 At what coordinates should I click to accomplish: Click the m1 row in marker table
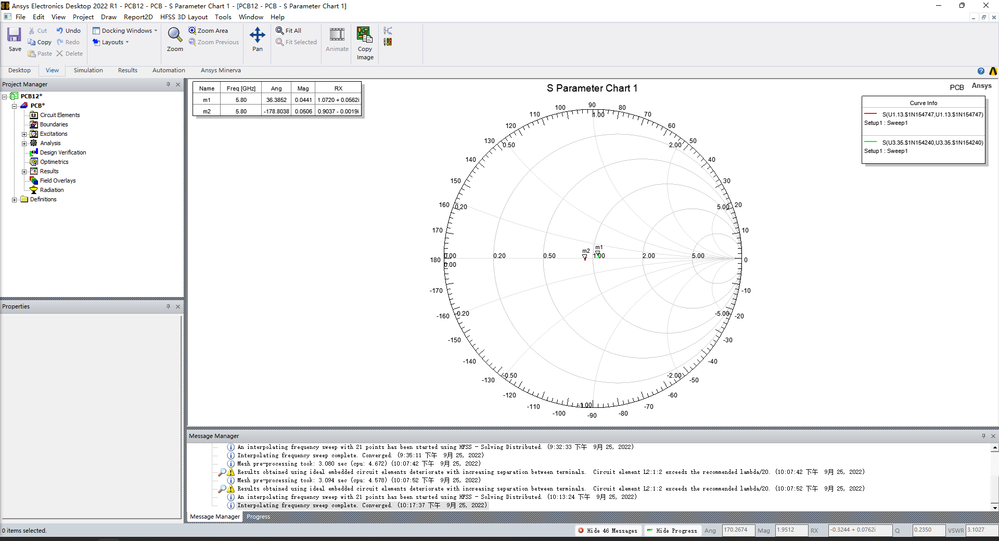[x=277, y=100]
